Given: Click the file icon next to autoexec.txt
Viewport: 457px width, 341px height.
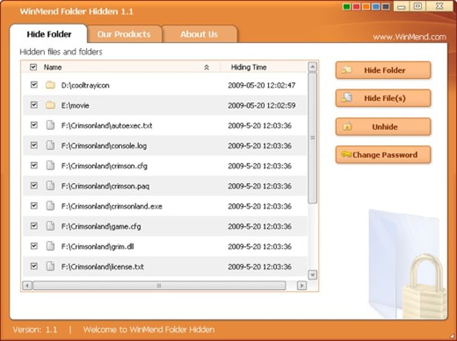Looking at the screenshot, I should (x=50, y=125).
